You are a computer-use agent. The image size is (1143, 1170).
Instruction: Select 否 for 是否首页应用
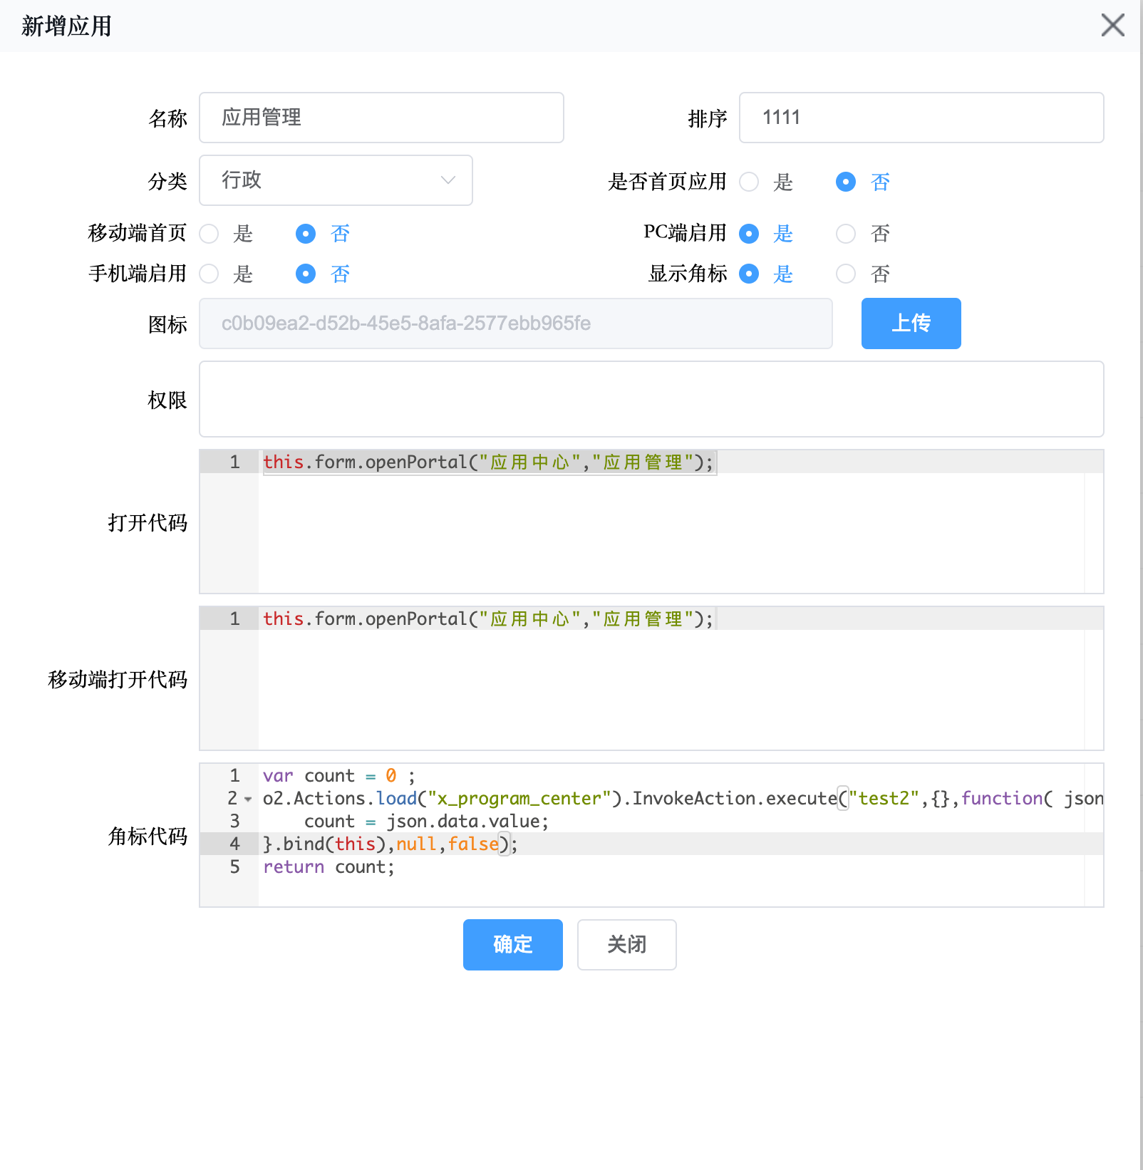tap(846, 182)
